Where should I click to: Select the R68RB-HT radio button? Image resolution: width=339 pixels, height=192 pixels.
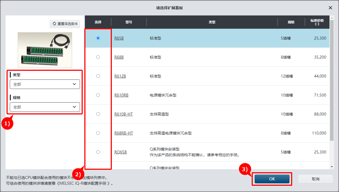(98, 133)
